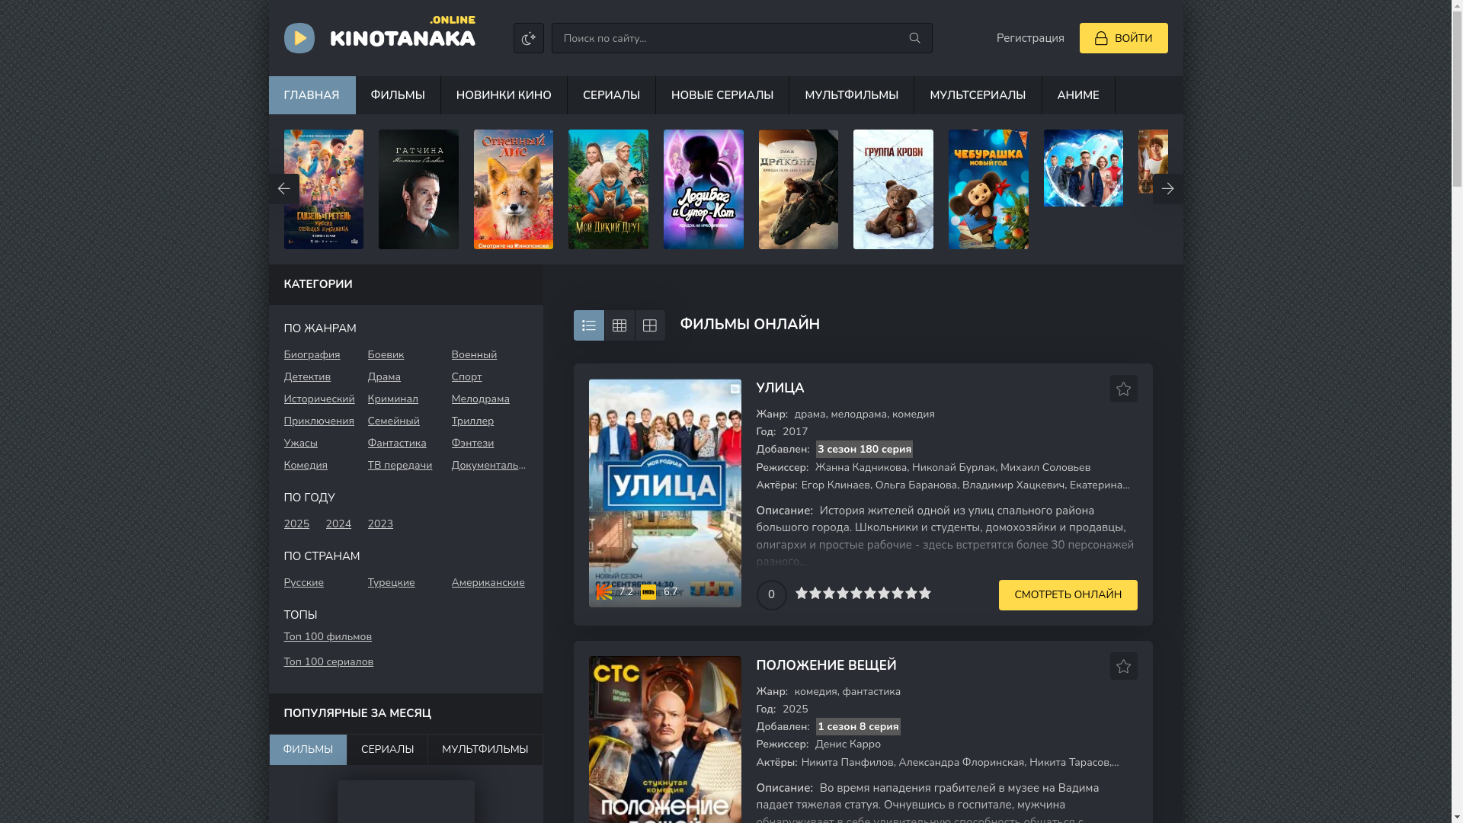Click the Kinotanaka play logo icon
The height and width of the screenshot is (823, 1463).
click(299, 38)
